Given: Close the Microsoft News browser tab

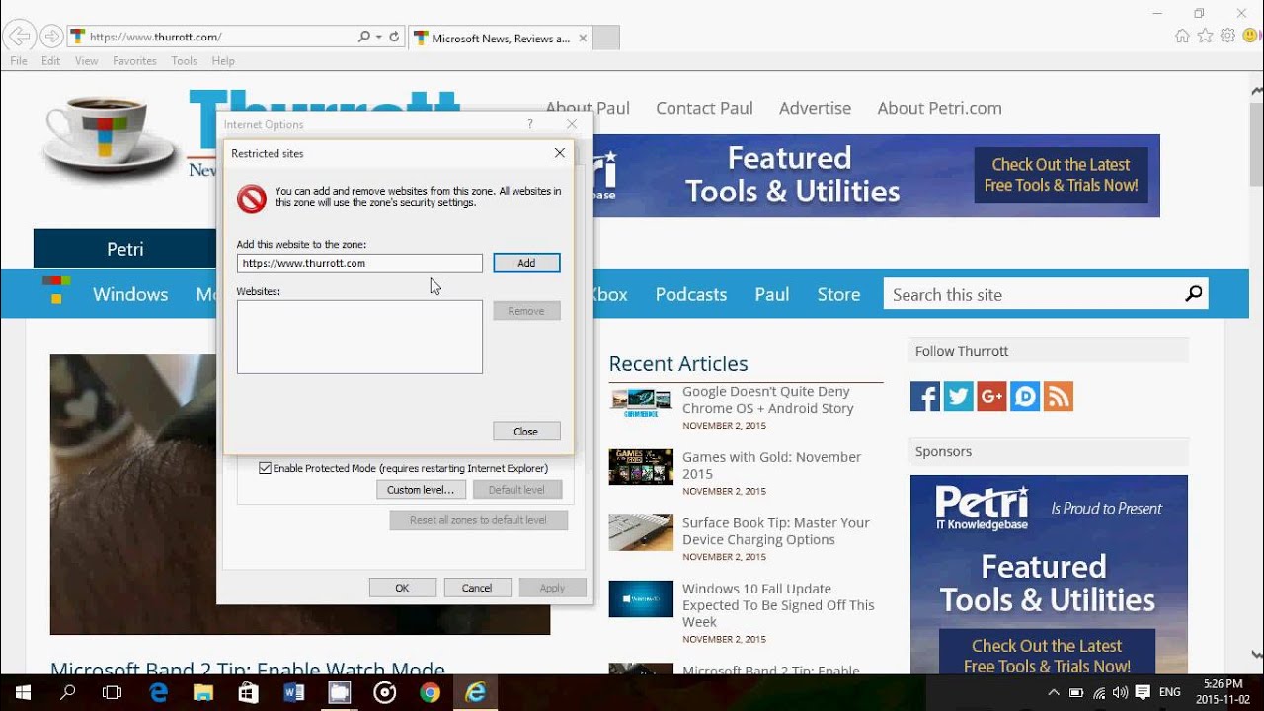Looking at the screenshot, I should pos(583,39).
